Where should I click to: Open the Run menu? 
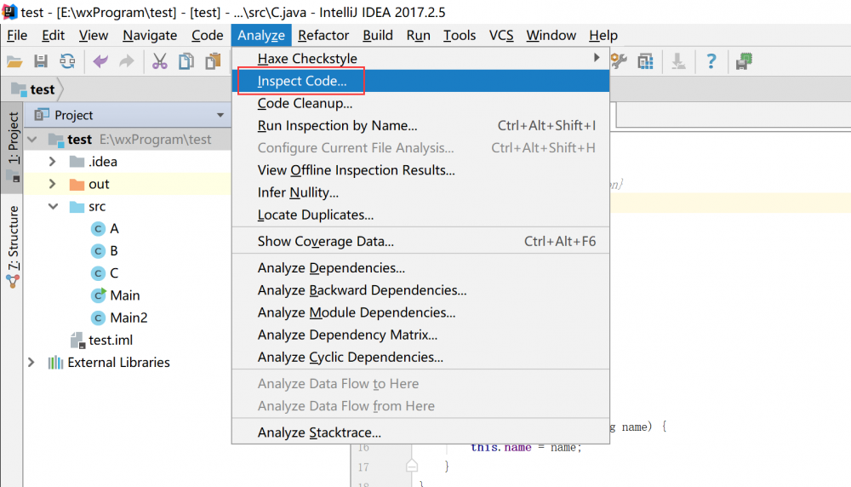[x=418, y=35]
